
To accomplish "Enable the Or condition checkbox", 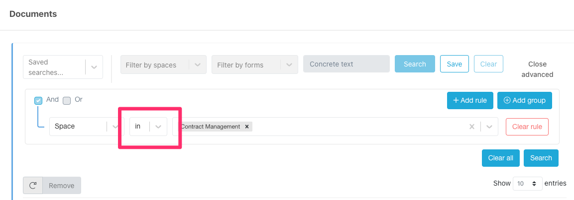I will tap(67, 101).
